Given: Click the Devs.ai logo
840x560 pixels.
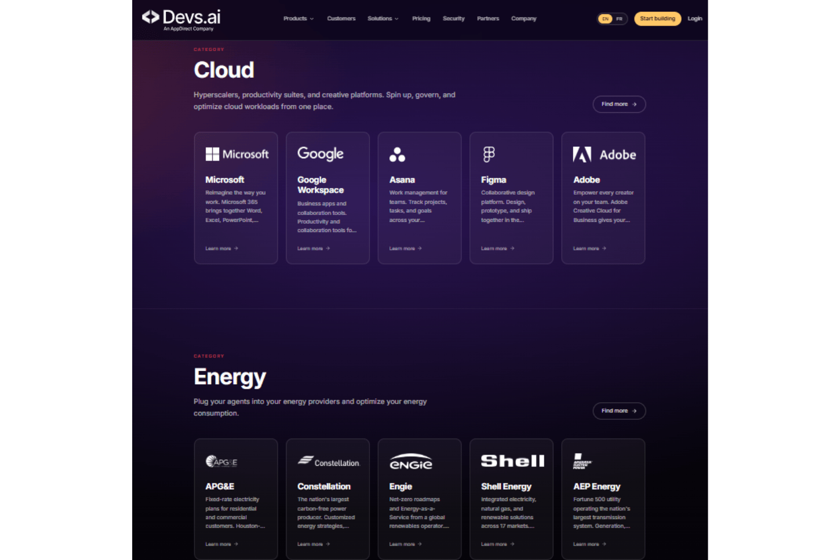Looking at the screenshot, I should click(x=181, y=20).
